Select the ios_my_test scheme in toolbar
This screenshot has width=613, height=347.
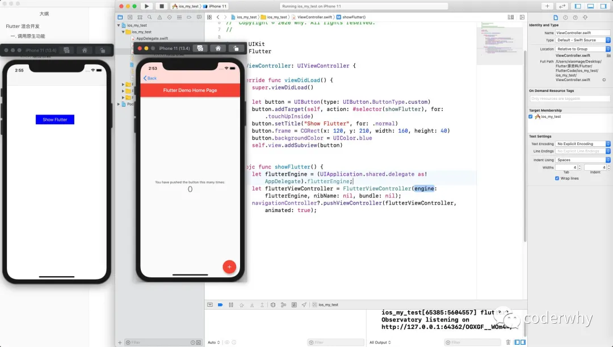(186, 6)
